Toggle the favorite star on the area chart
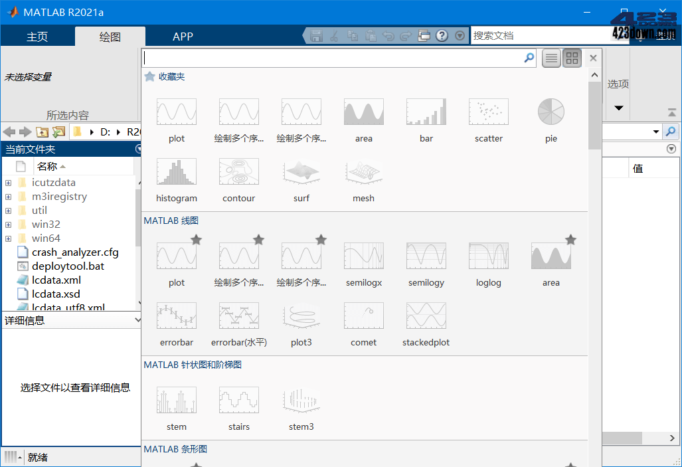Screen dimensions: 682x467 (x=570, y=239)
